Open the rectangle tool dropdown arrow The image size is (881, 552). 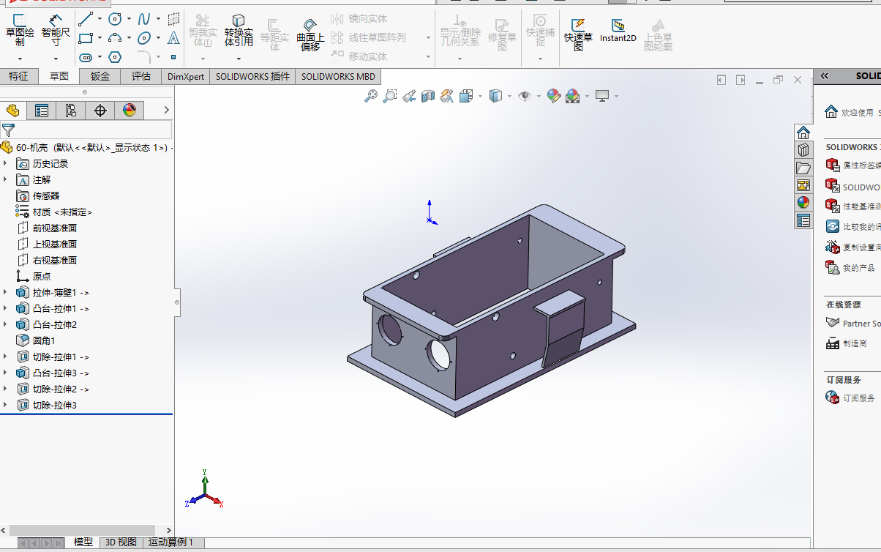click(100, 38)
